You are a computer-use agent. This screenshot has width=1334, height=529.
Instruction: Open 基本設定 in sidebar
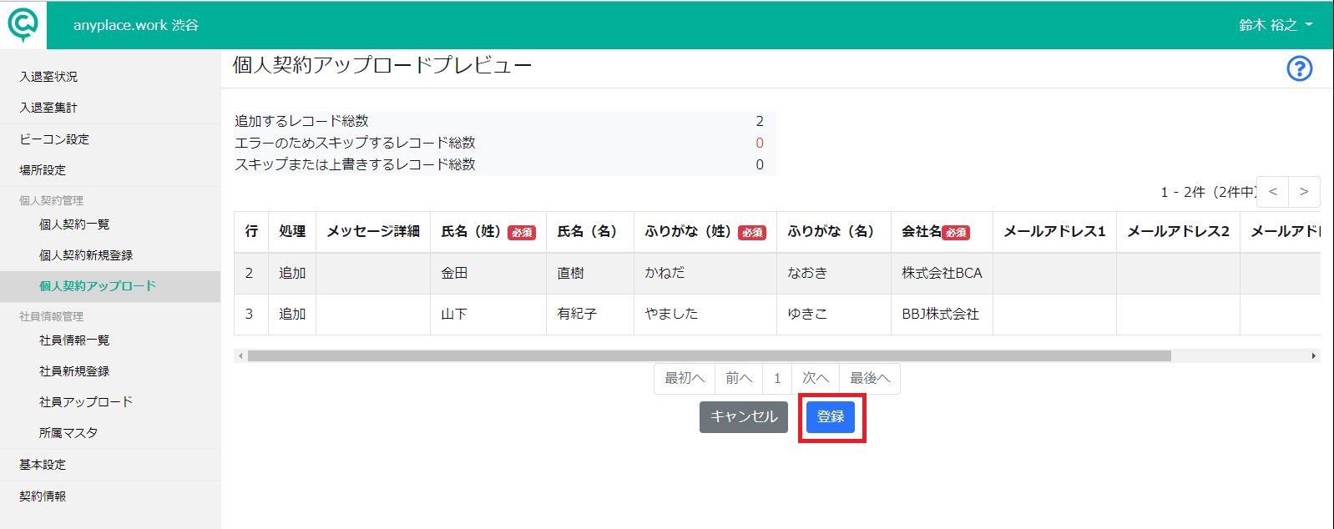coord(43,465)
